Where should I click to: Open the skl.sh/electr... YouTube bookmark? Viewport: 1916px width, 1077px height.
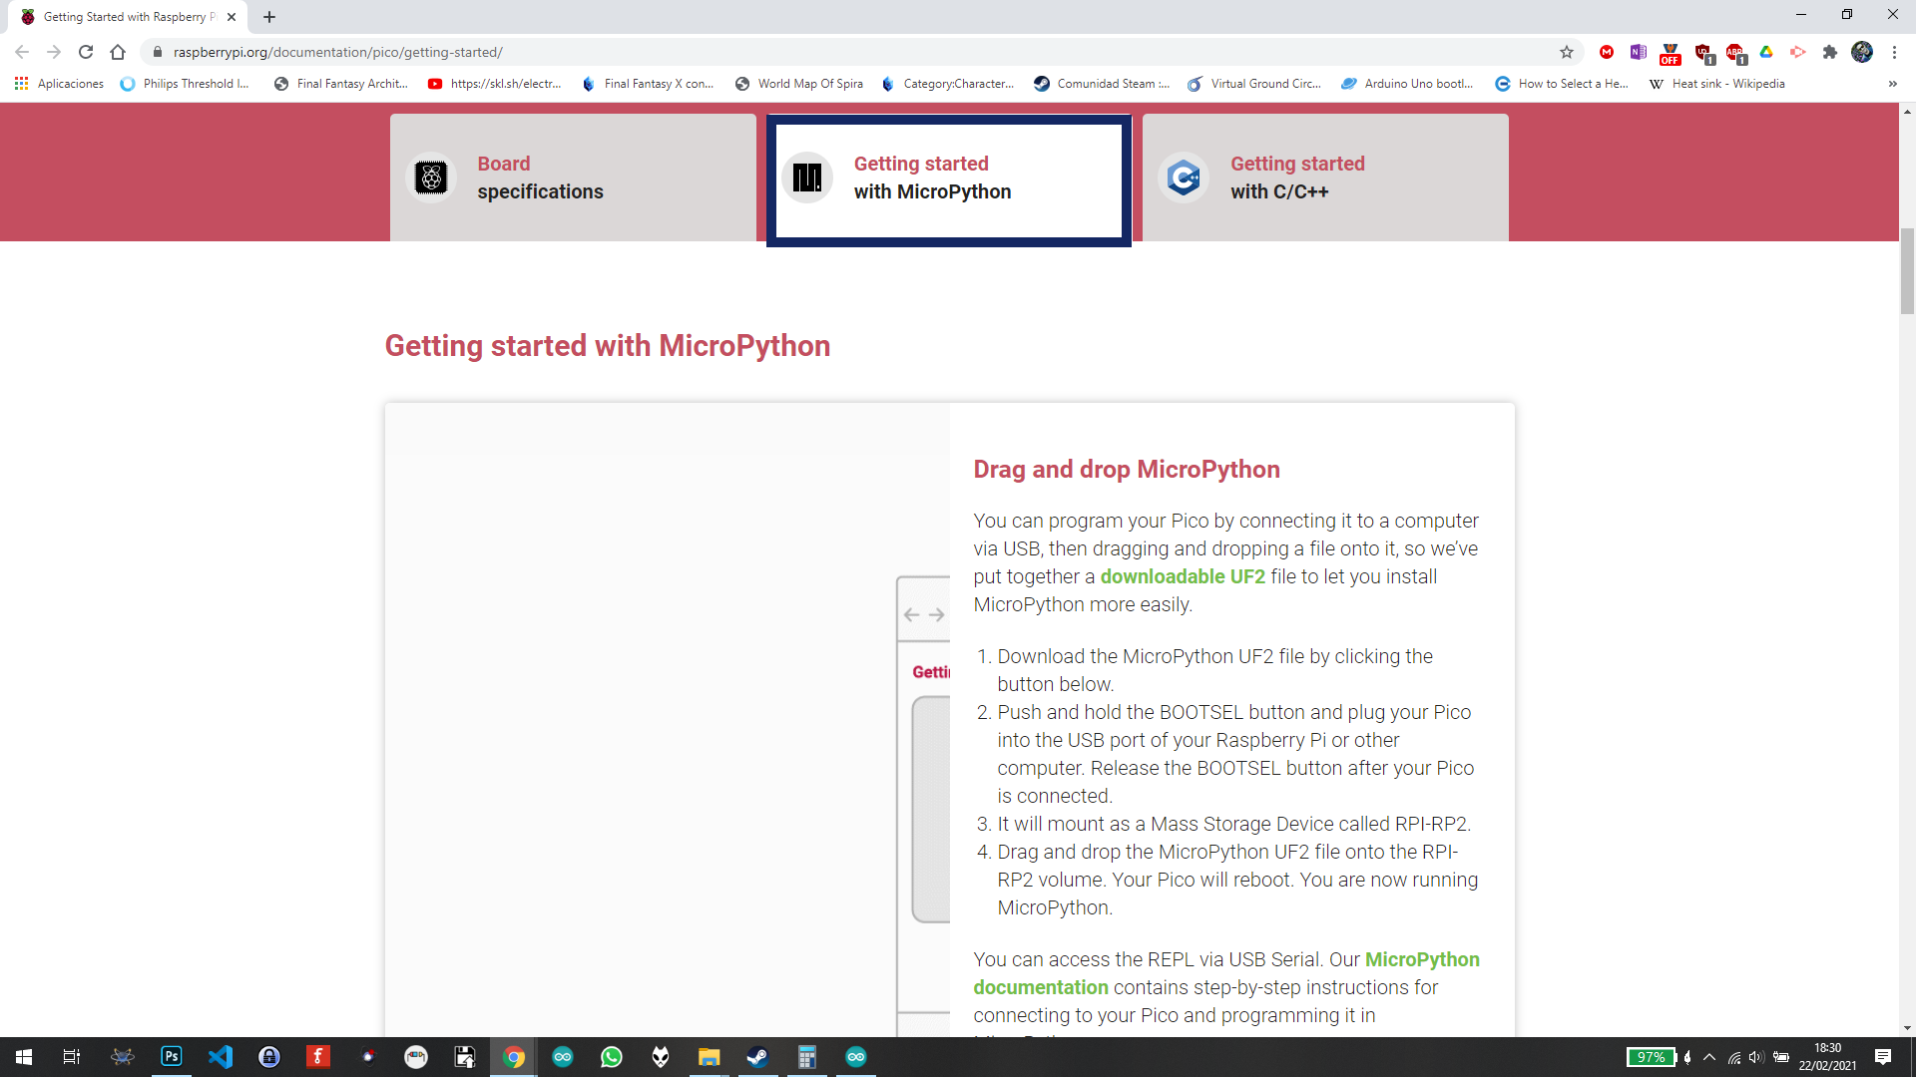pyautogui.click(x=495, y=84)
